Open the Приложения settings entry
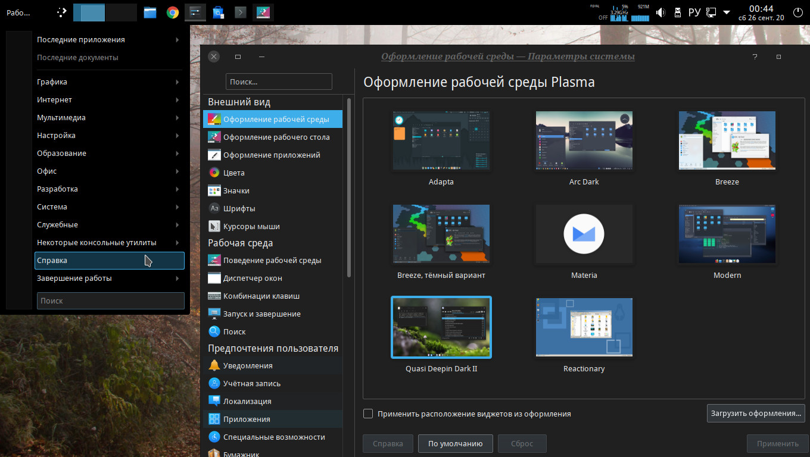 [x=273, y=419]
